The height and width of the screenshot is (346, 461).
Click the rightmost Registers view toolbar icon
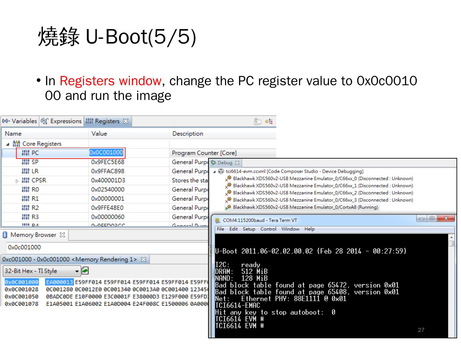pyautogui.click(x=269, y=121)
